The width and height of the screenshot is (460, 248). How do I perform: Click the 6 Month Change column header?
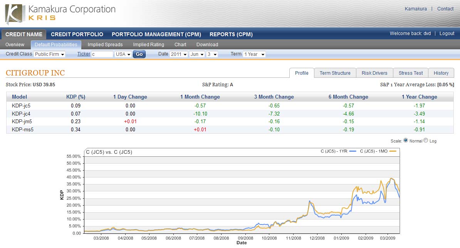point(348,97)
